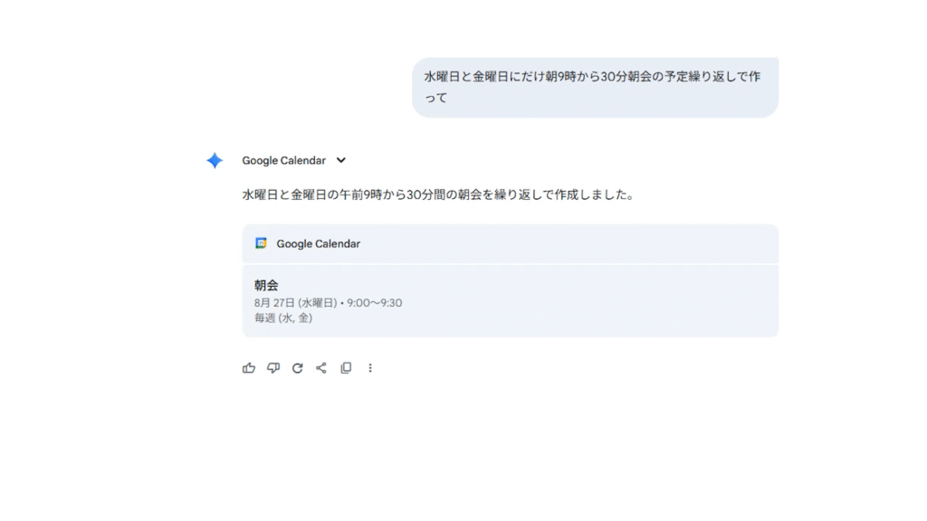927x521 pixels.
Task: Click the って line in the prompt bubble
Action: (436, 98)
